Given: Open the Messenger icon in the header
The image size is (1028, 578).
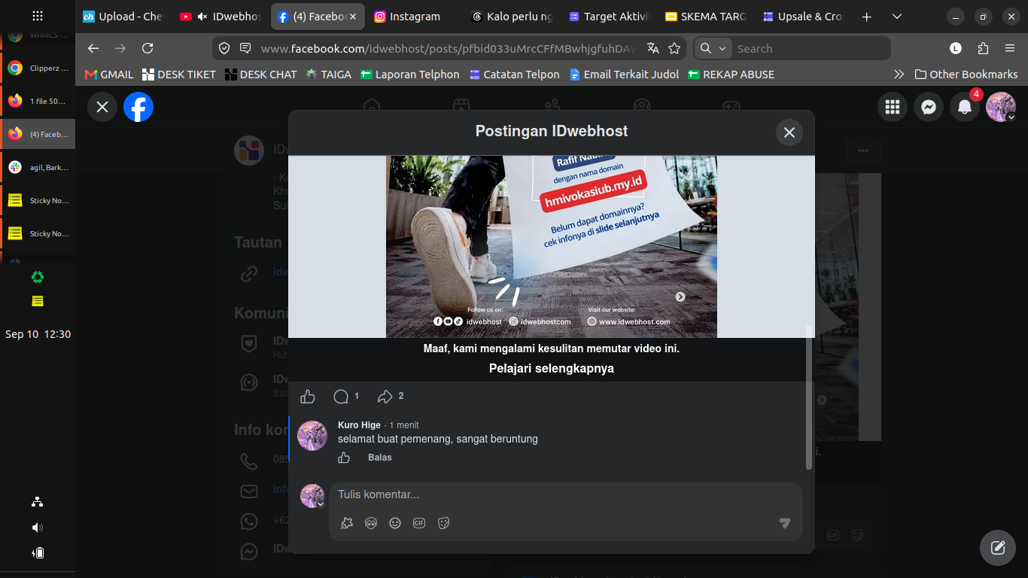Looking at the screenshot, I should pyautogui.click(x=929, y=107).
